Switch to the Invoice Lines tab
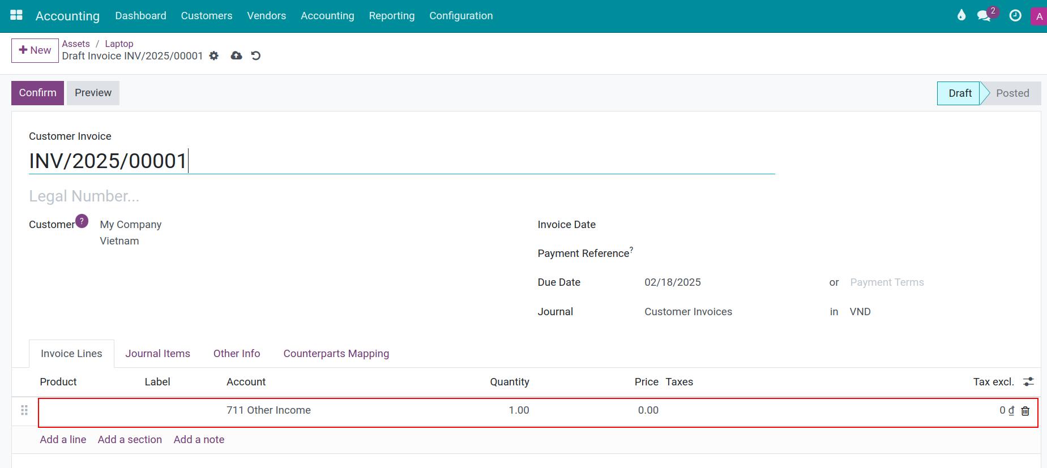Image resolution: width=1047 pixels, height=468 pixels. [x=71, y=354]
